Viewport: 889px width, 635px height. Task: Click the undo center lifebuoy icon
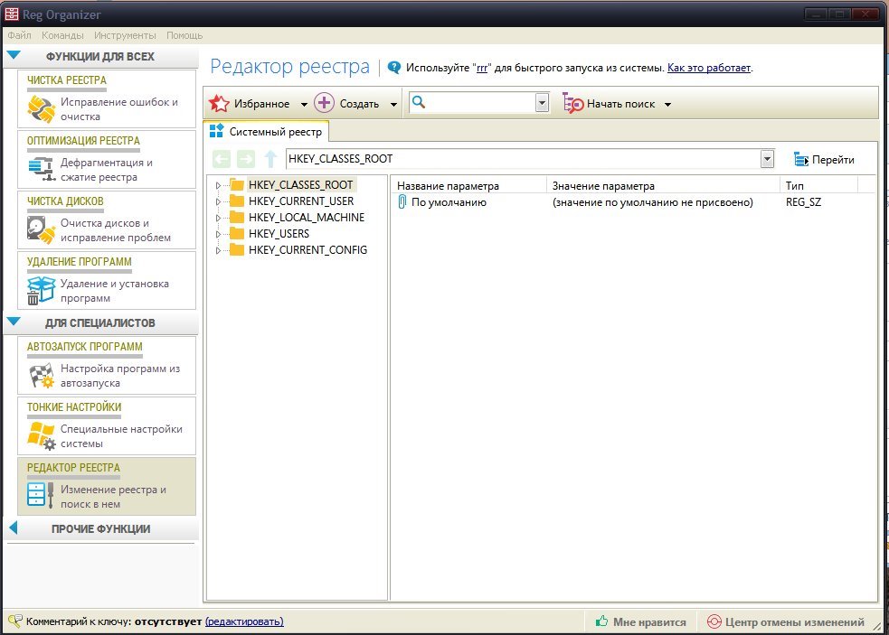714,621
